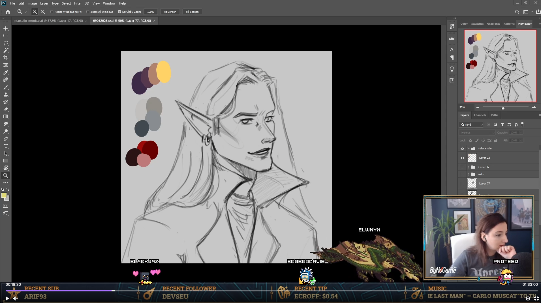Show Layer 77 visibility
541x303 pixels.
point(462,184)
